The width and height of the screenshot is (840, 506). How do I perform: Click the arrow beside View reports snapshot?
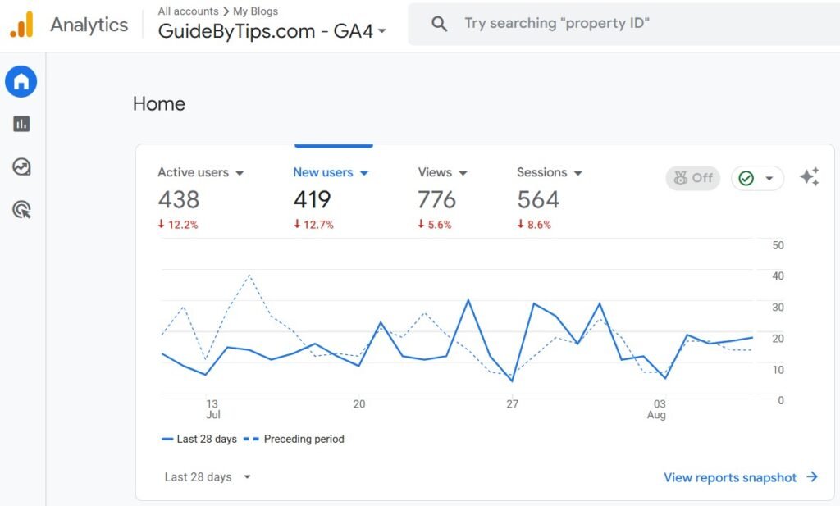812,477
